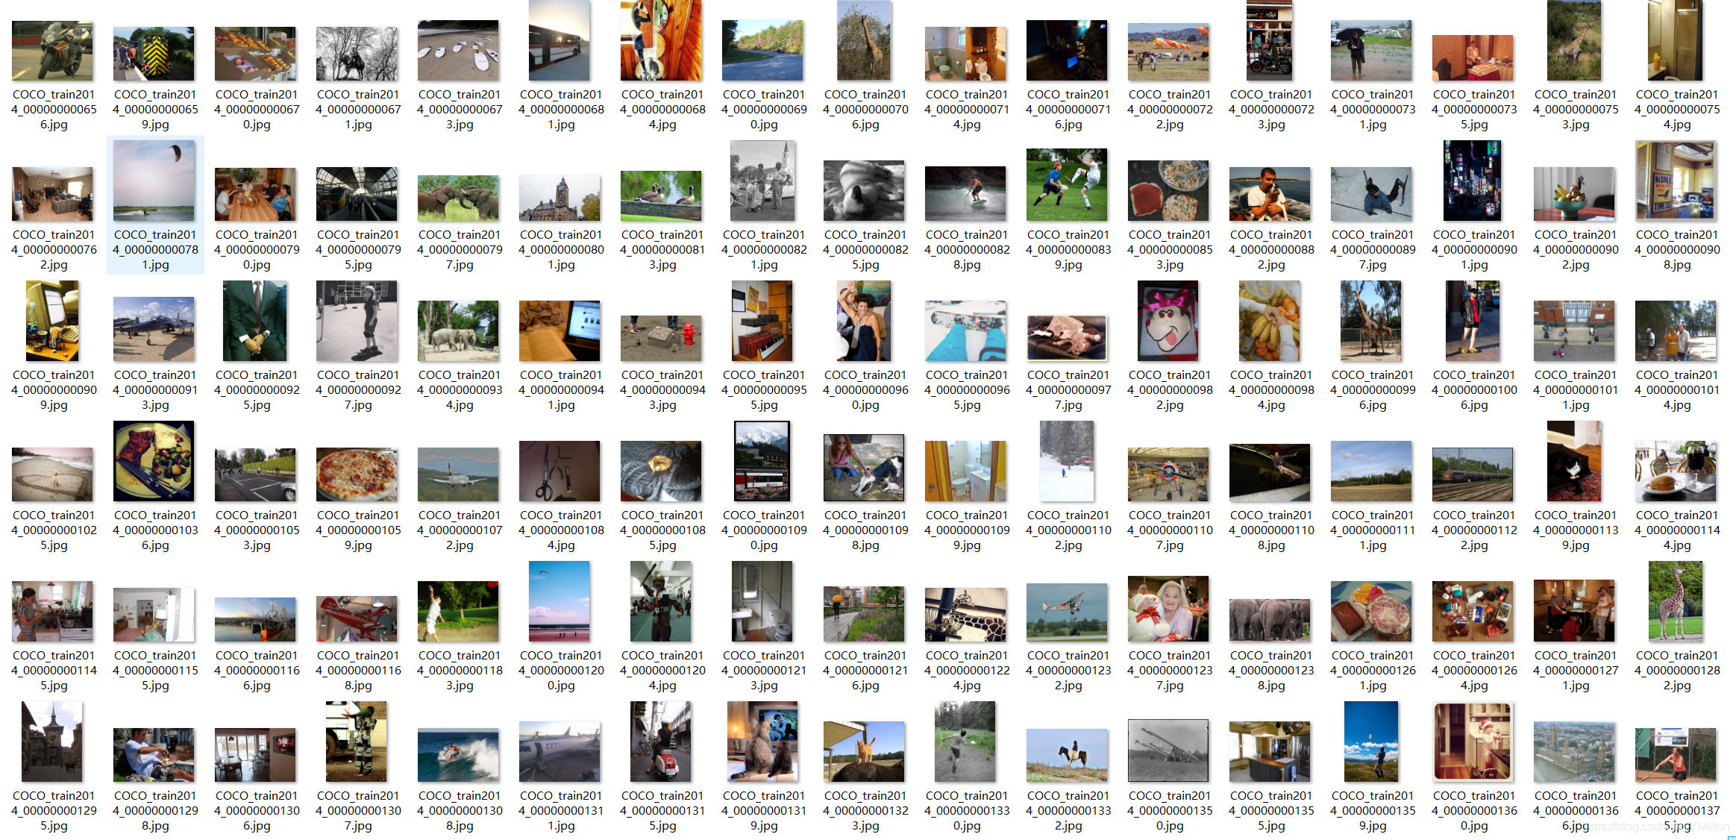
Task: Choose the bananas photo ending 0984.jpg
Action: pyautogui.click(x=1270, y=321)
